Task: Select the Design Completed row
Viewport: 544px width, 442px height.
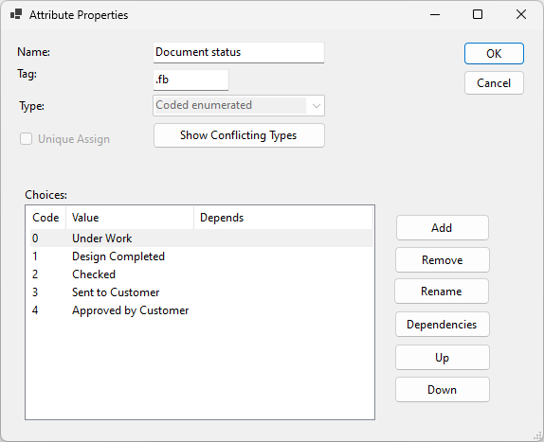Action: click(202, 256)
